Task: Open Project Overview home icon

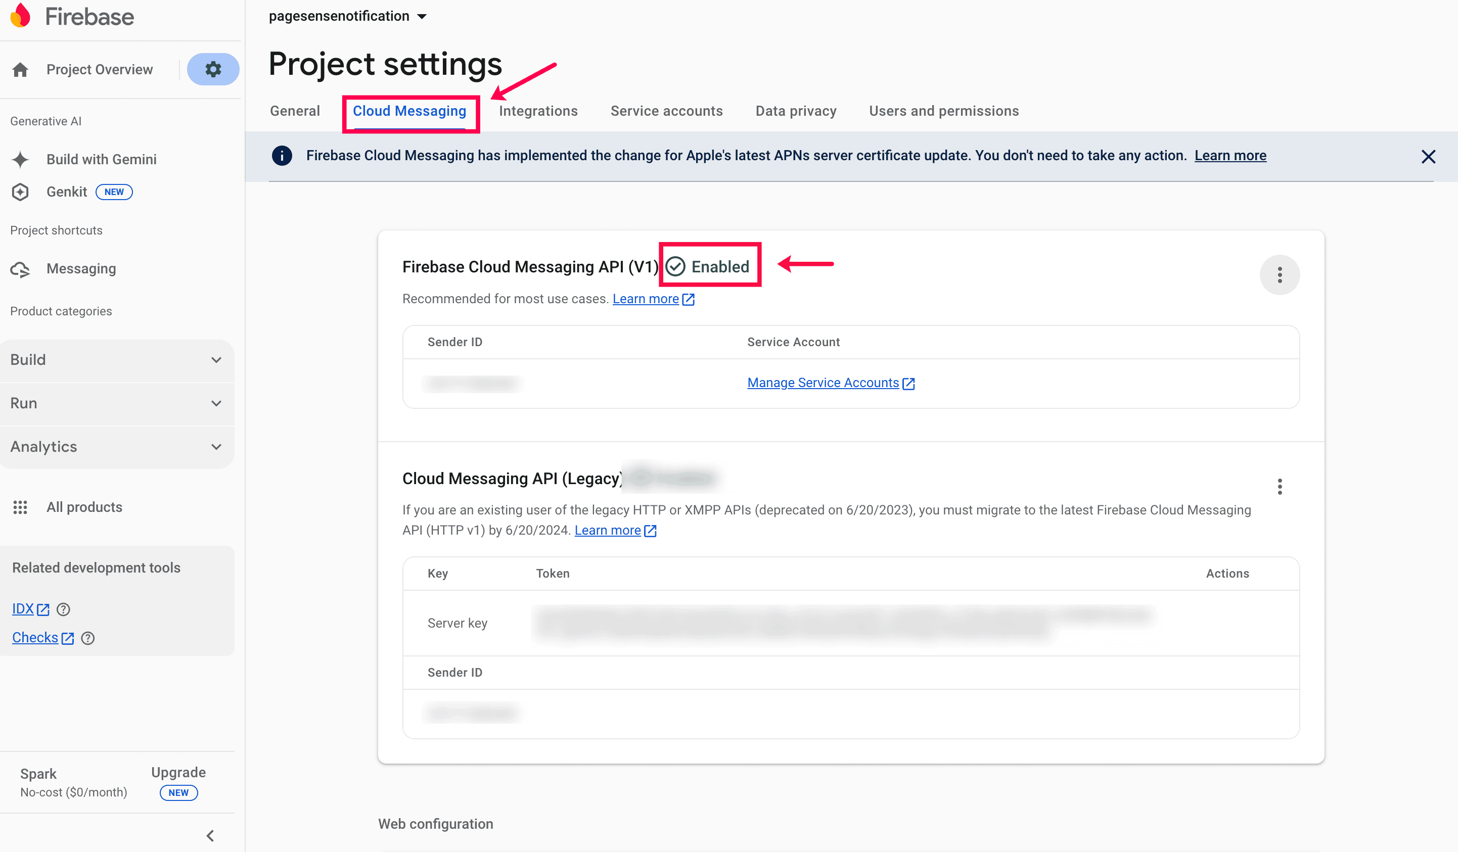Action: [21, 70]
